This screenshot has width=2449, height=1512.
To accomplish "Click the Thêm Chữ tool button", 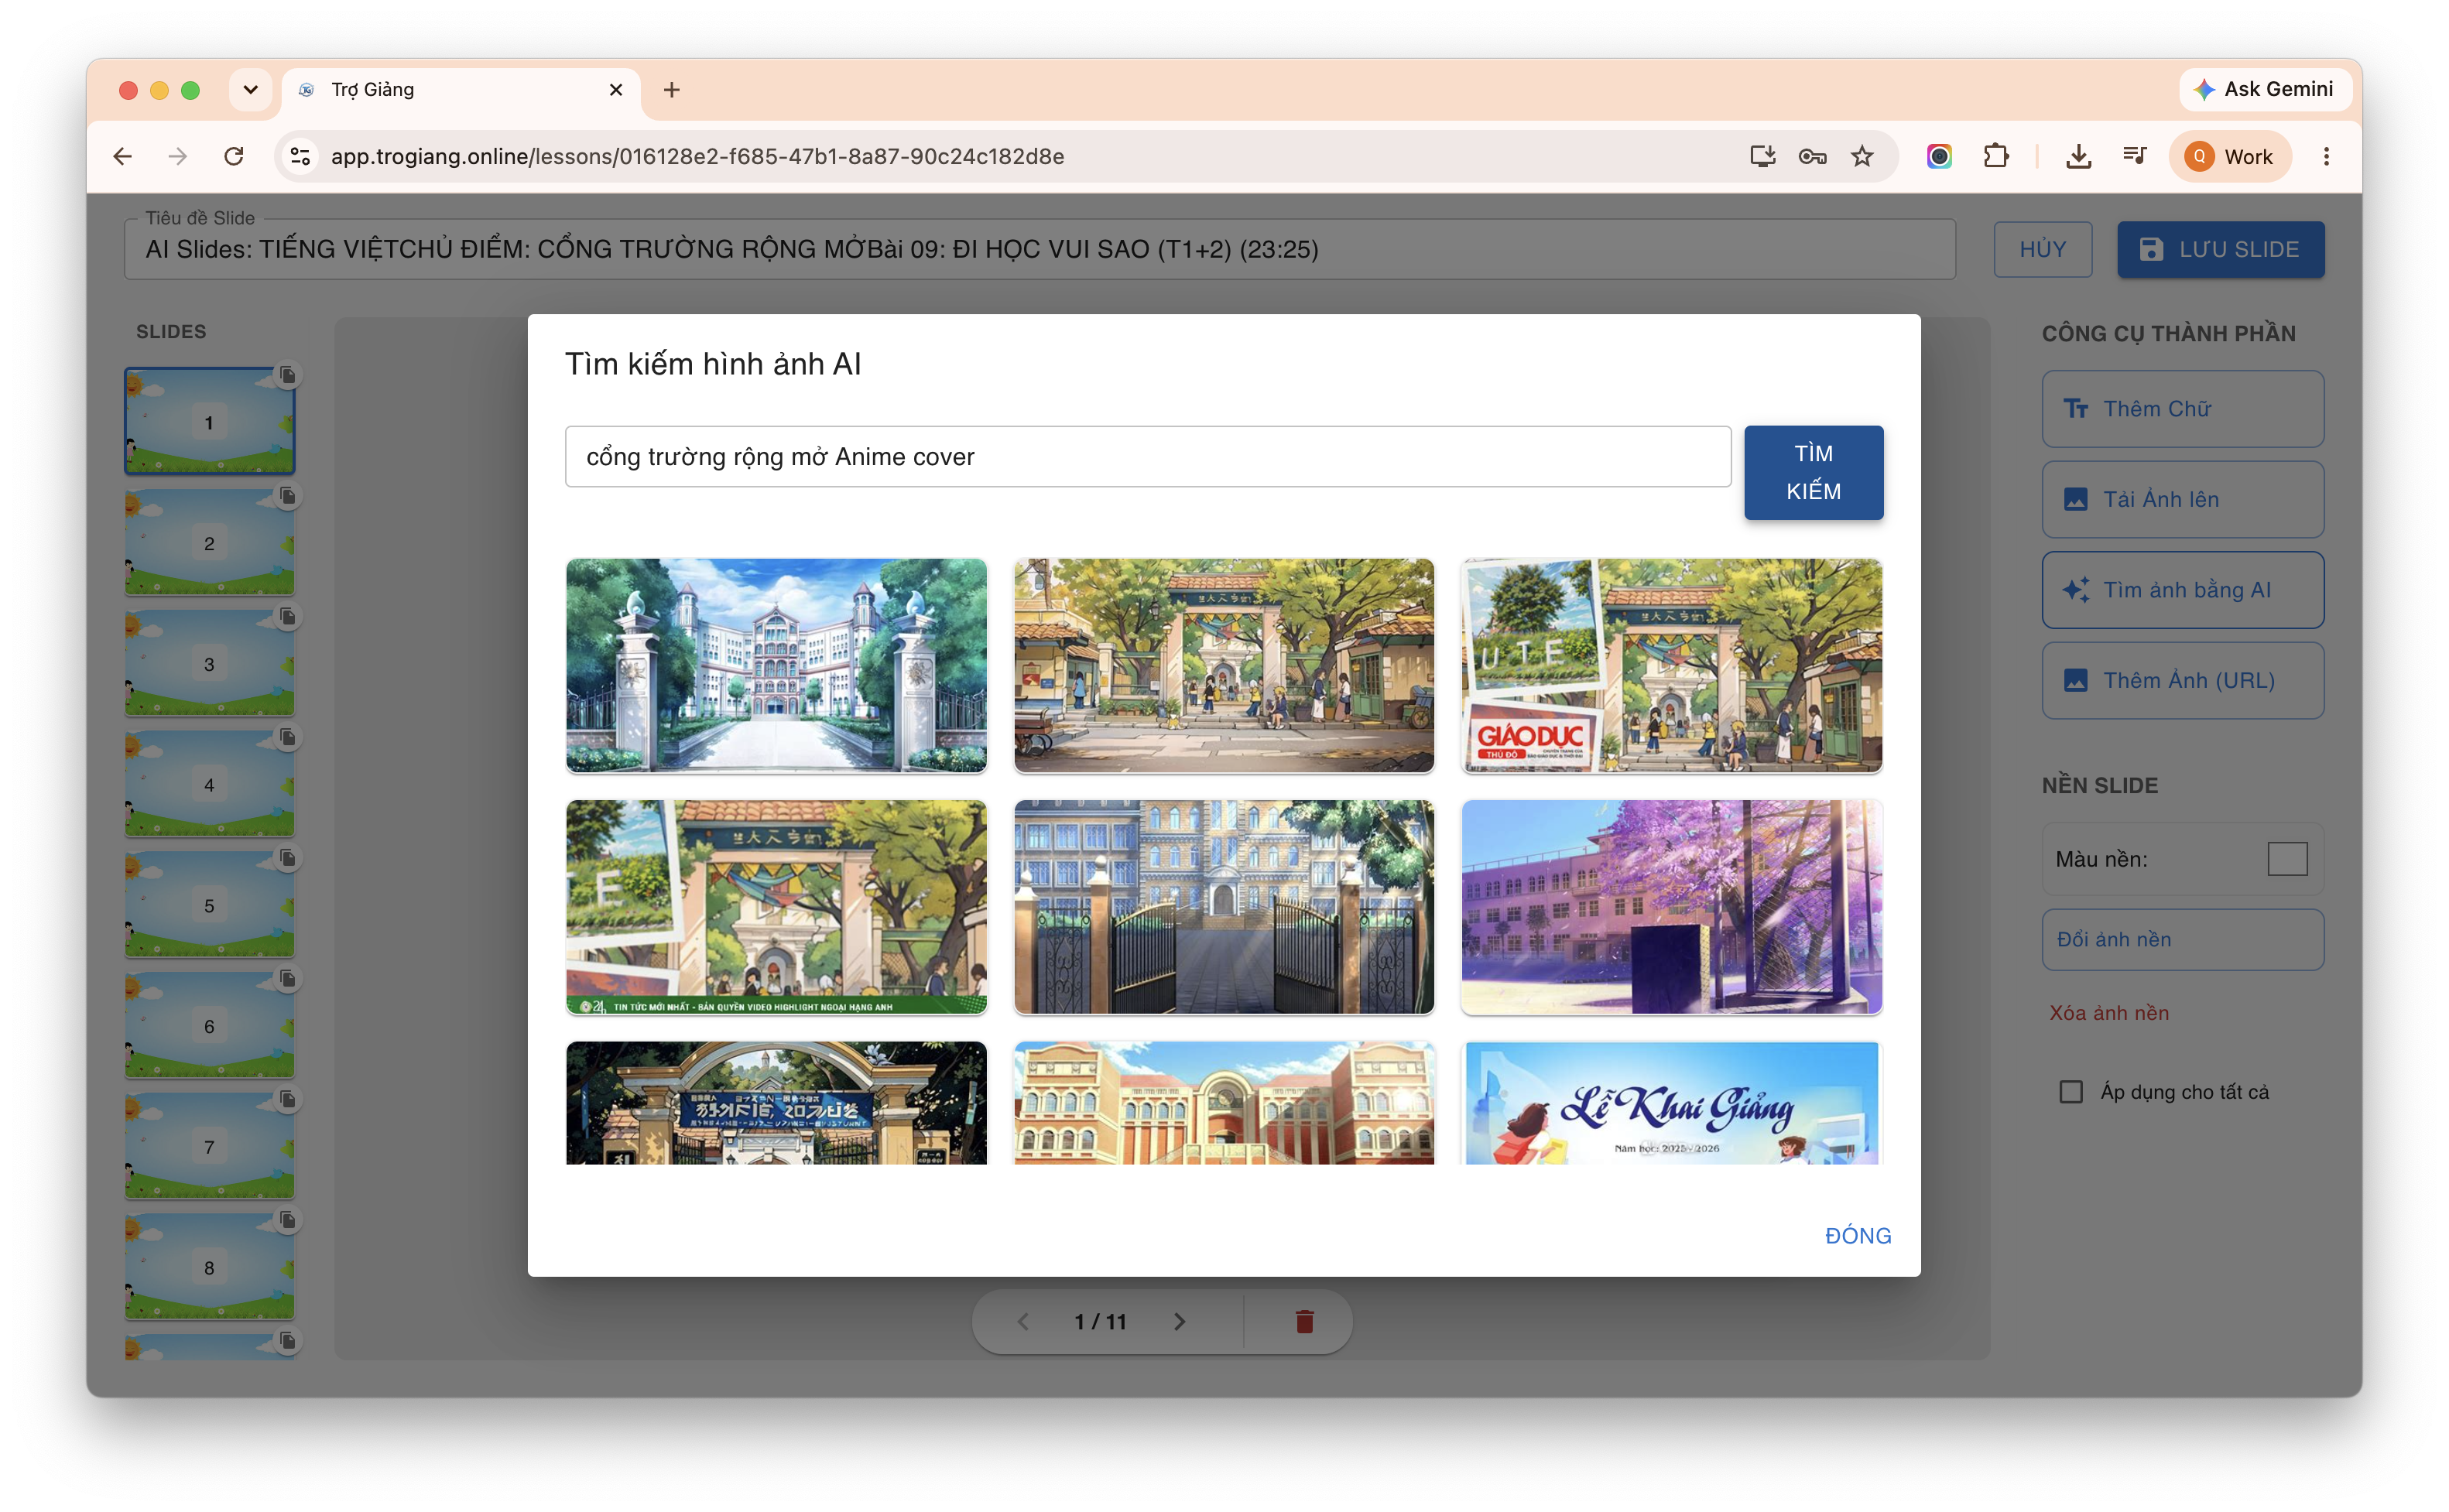I will [2182, 409].
